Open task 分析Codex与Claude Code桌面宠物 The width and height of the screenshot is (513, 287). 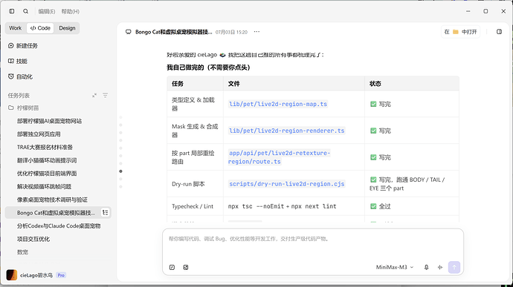pos(59,226)
